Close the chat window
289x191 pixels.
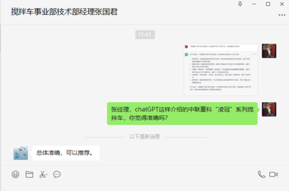coord(282,4)
